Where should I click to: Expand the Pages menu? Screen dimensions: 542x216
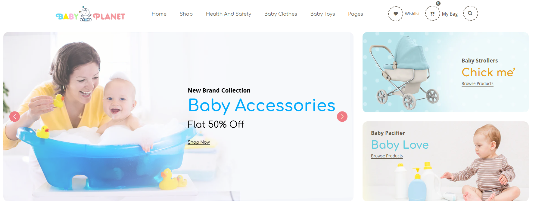point(355,14)
